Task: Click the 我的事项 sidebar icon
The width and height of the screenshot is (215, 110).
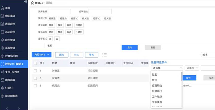Action: click(2, 16)
